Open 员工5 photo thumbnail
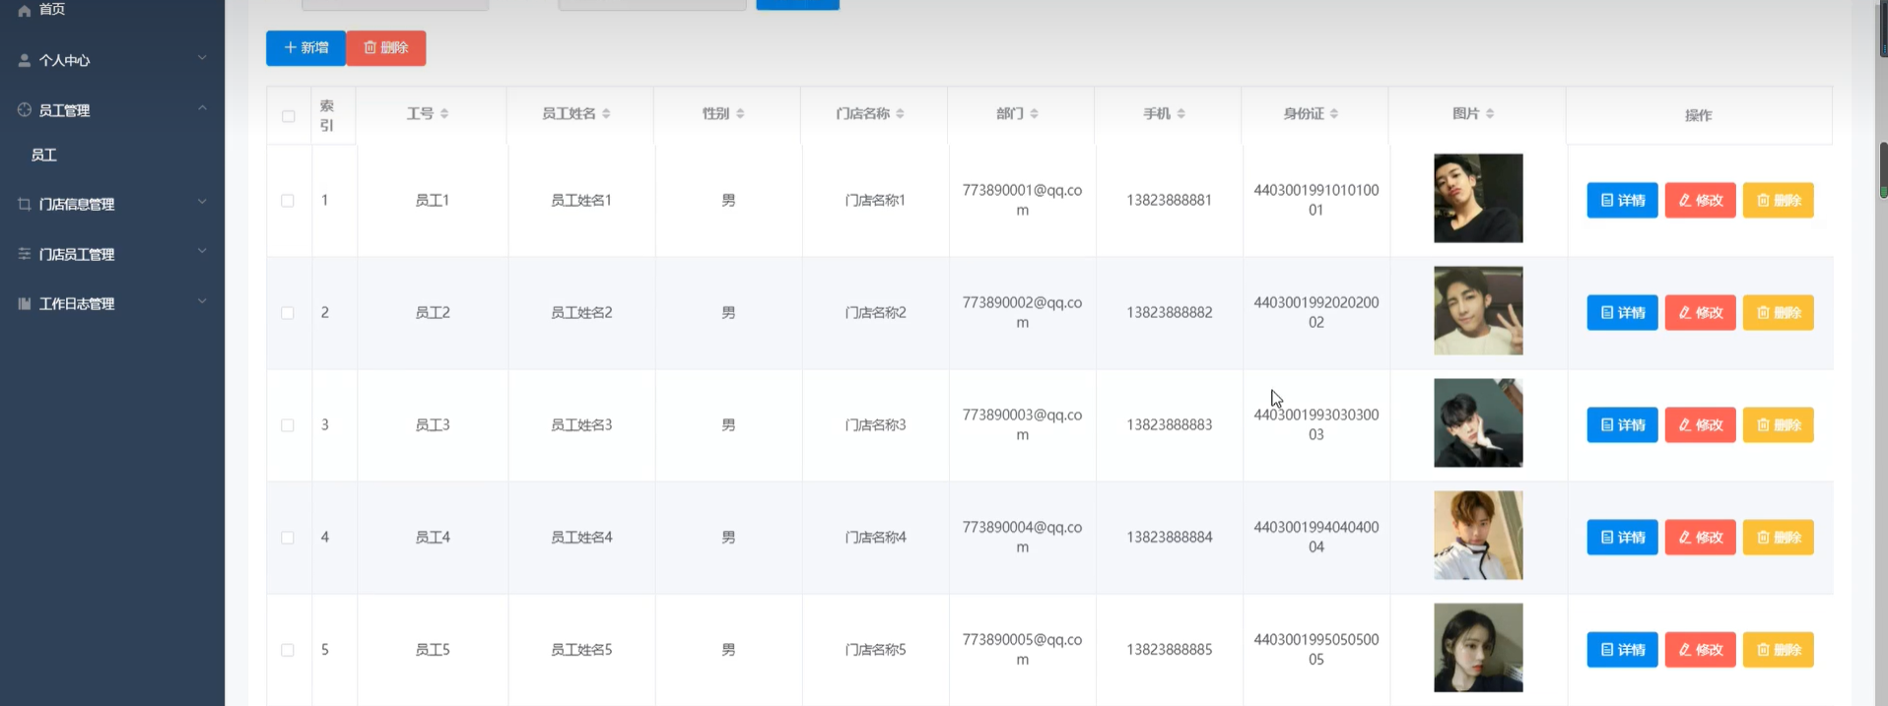1888x706 pixels. (x=1478, y=647)
